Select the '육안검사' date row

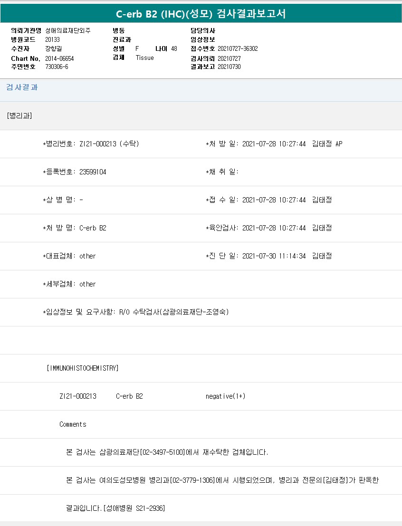tap(269, 228)
